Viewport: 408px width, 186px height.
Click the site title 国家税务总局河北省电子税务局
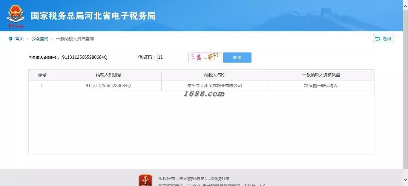click(93, 16)
